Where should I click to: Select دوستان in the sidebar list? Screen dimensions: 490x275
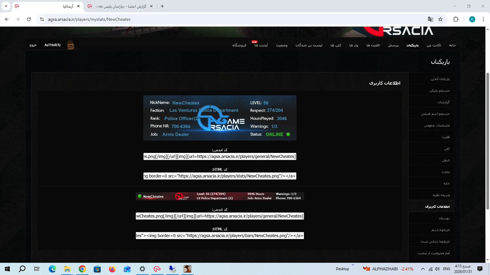(x=444, y=218)
